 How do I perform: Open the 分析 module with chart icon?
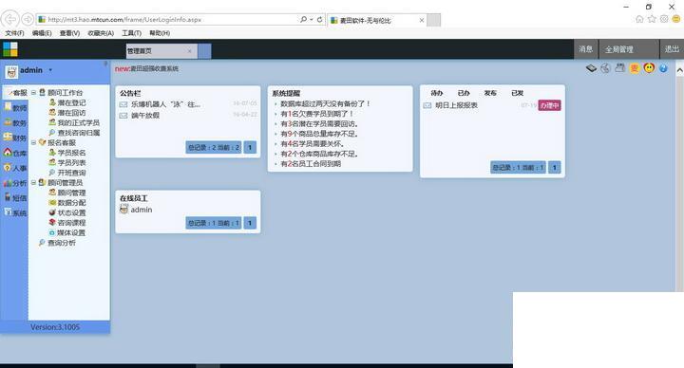tap(16, 183)
